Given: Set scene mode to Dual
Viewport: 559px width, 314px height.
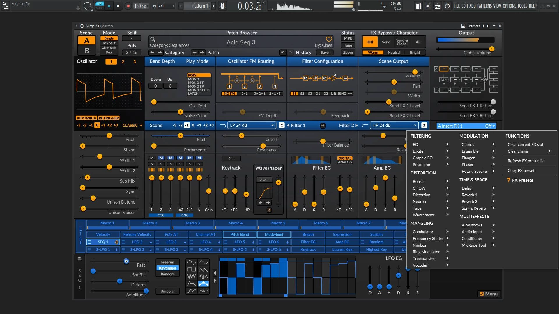Looking at the screenshot, I should click(x=109, y=53).
